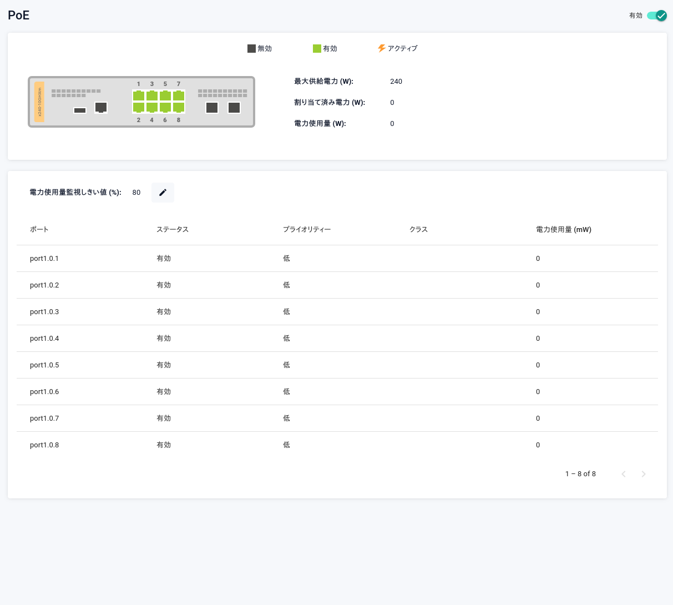Click the 割り当て済み電力 (W) label

point(330,103)
